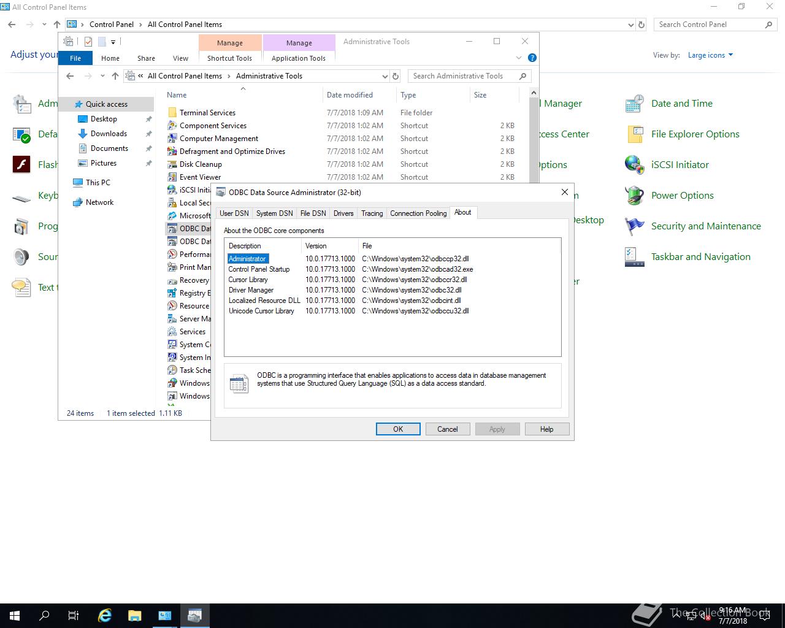Open the View by Large icons dropdown
Screen dimensions: 785x628
[711, 55]
